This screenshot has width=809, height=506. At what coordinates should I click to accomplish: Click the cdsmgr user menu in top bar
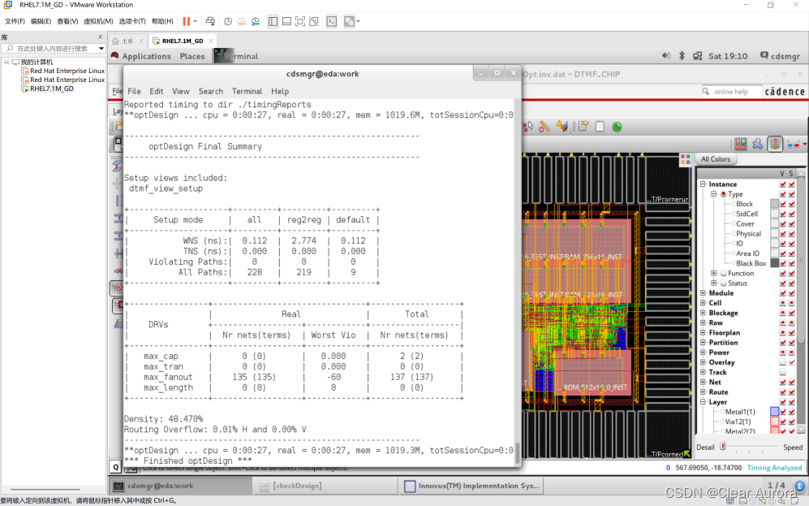coord(780,56)
